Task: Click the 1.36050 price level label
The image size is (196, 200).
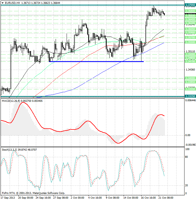Action: pos(190,29)
